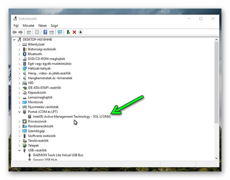This screenshot has height=180, width=230.
Task: Click the HID device icon
Action: point(24,83)
